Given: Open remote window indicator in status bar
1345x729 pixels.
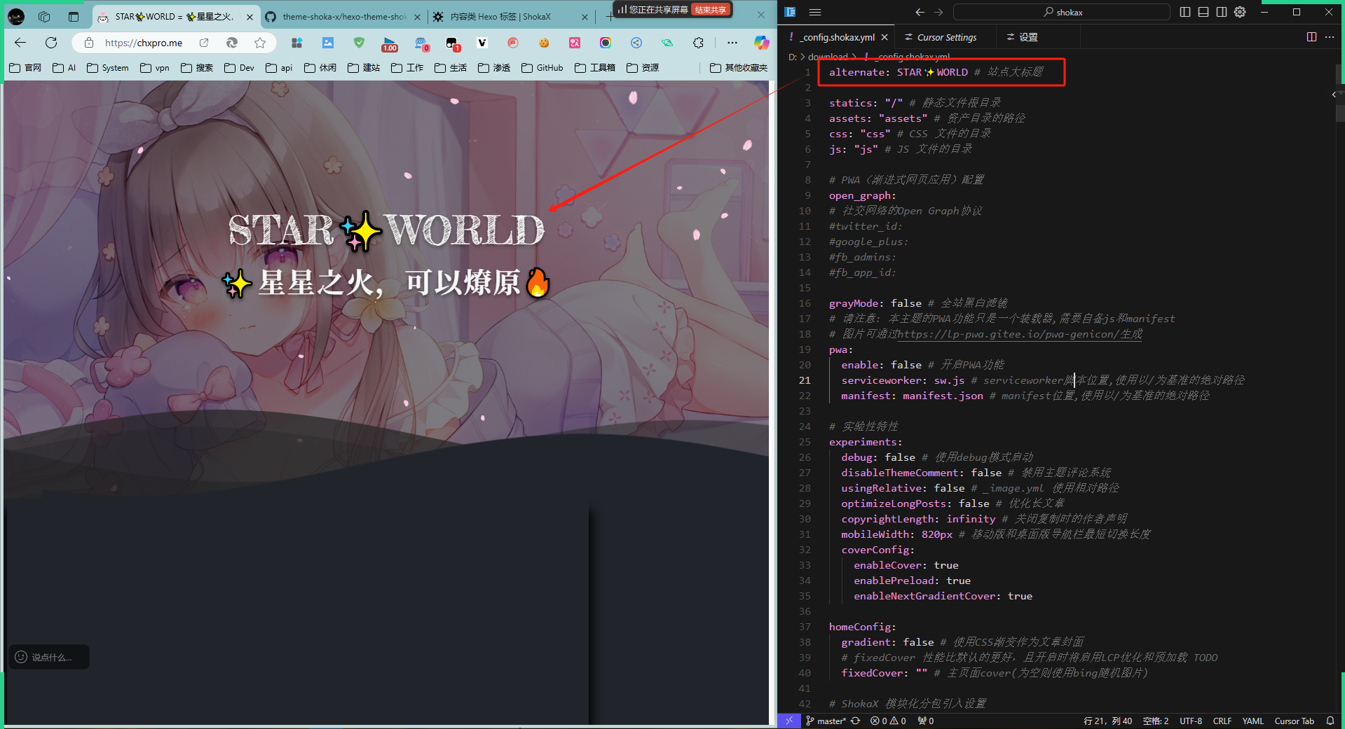Looking at the screenshot, I should pos(788,721).
